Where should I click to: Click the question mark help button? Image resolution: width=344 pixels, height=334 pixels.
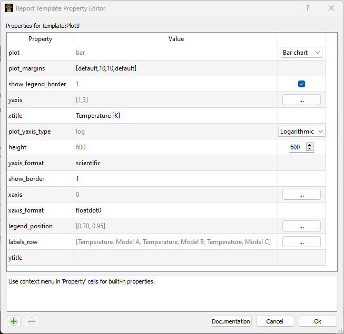[308, 8]
